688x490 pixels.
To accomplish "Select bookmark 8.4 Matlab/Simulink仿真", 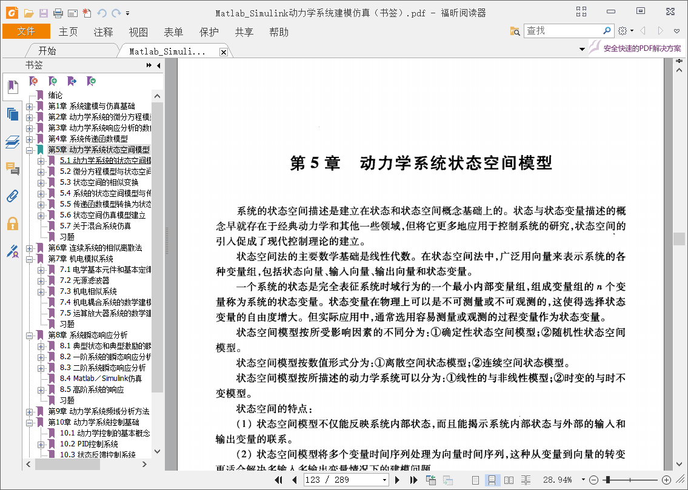I will (101, 378).
